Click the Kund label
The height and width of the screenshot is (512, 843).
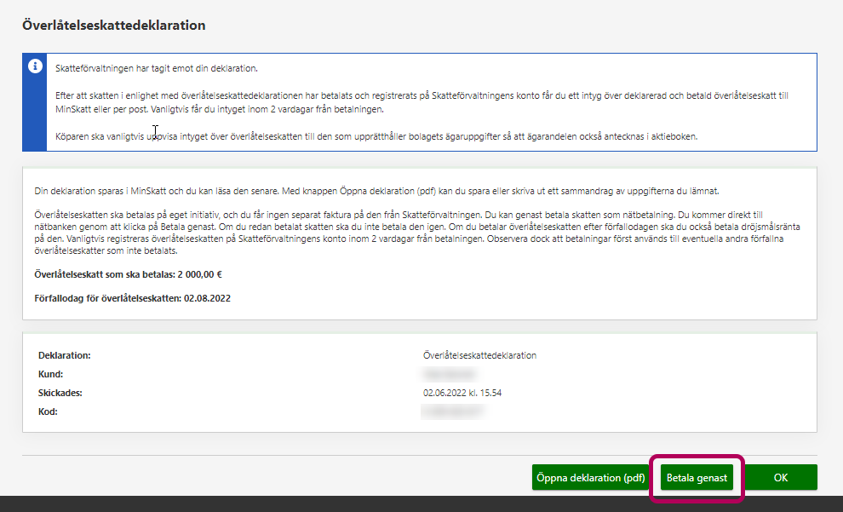click(51, 374)
